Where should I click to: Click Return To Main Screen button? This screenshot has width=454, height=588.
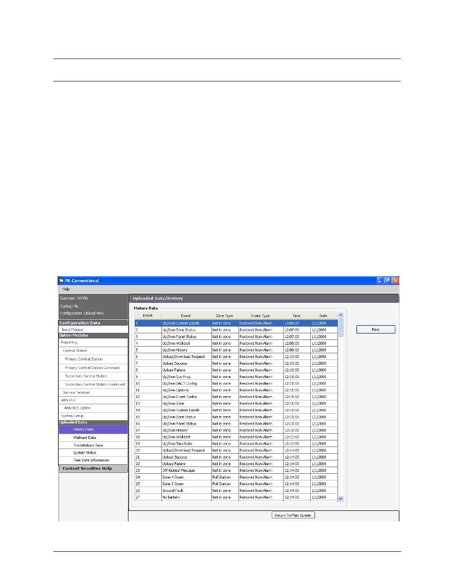coord(293,515)
